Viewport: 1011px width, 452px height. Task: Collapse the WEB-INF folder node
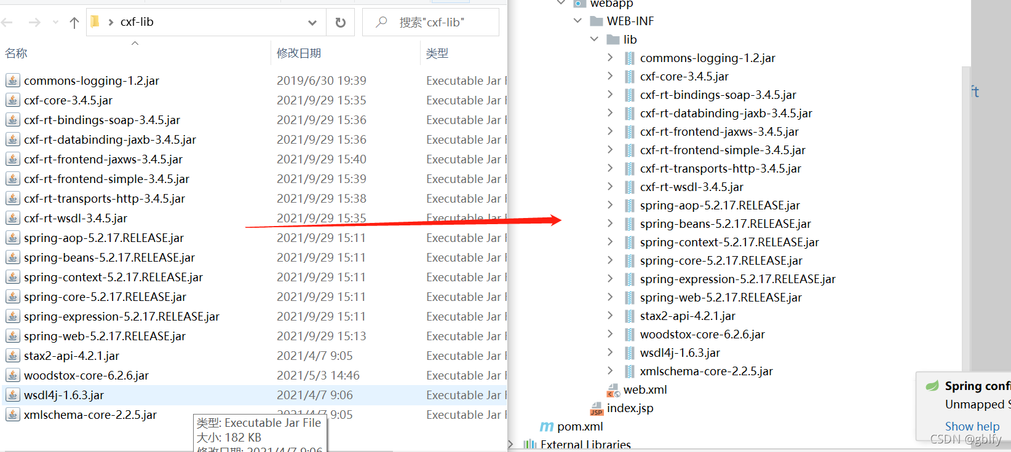tap(577, 21)
